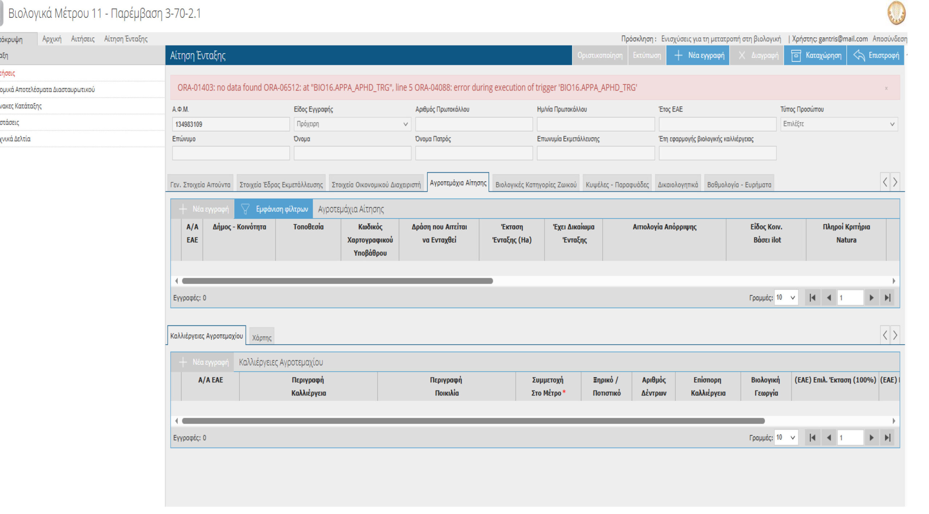Click page number field in Αγροτεμάχια grid
The height and width of the screenshot is (514, 929).
click(850, 298)
